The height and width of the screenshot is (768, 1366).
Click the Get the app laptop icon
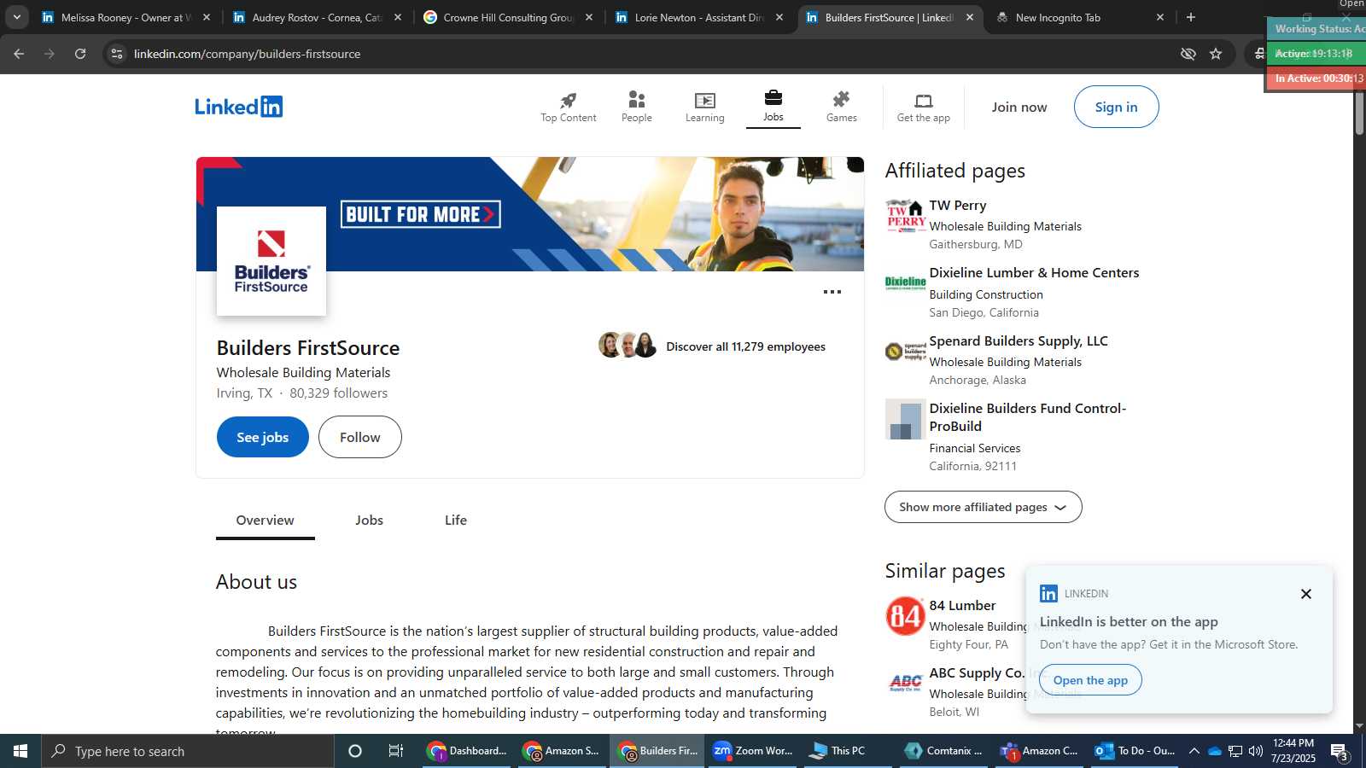coord(924,101)
